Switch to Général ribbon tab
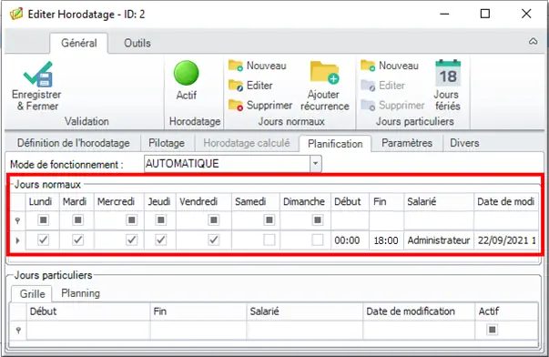This screenshot has height=357, width=549. click(79, 43)
